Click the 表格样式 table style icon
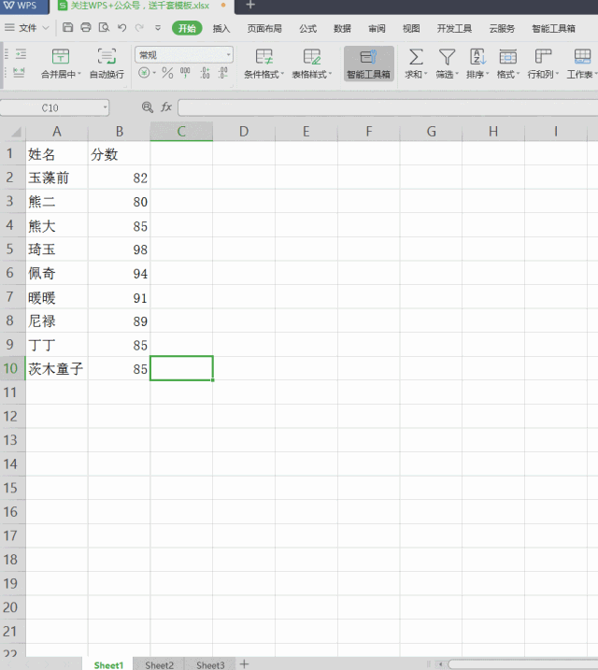Viewport: 598px width, 670px height. pyautogui.click(x=311, y=57)
